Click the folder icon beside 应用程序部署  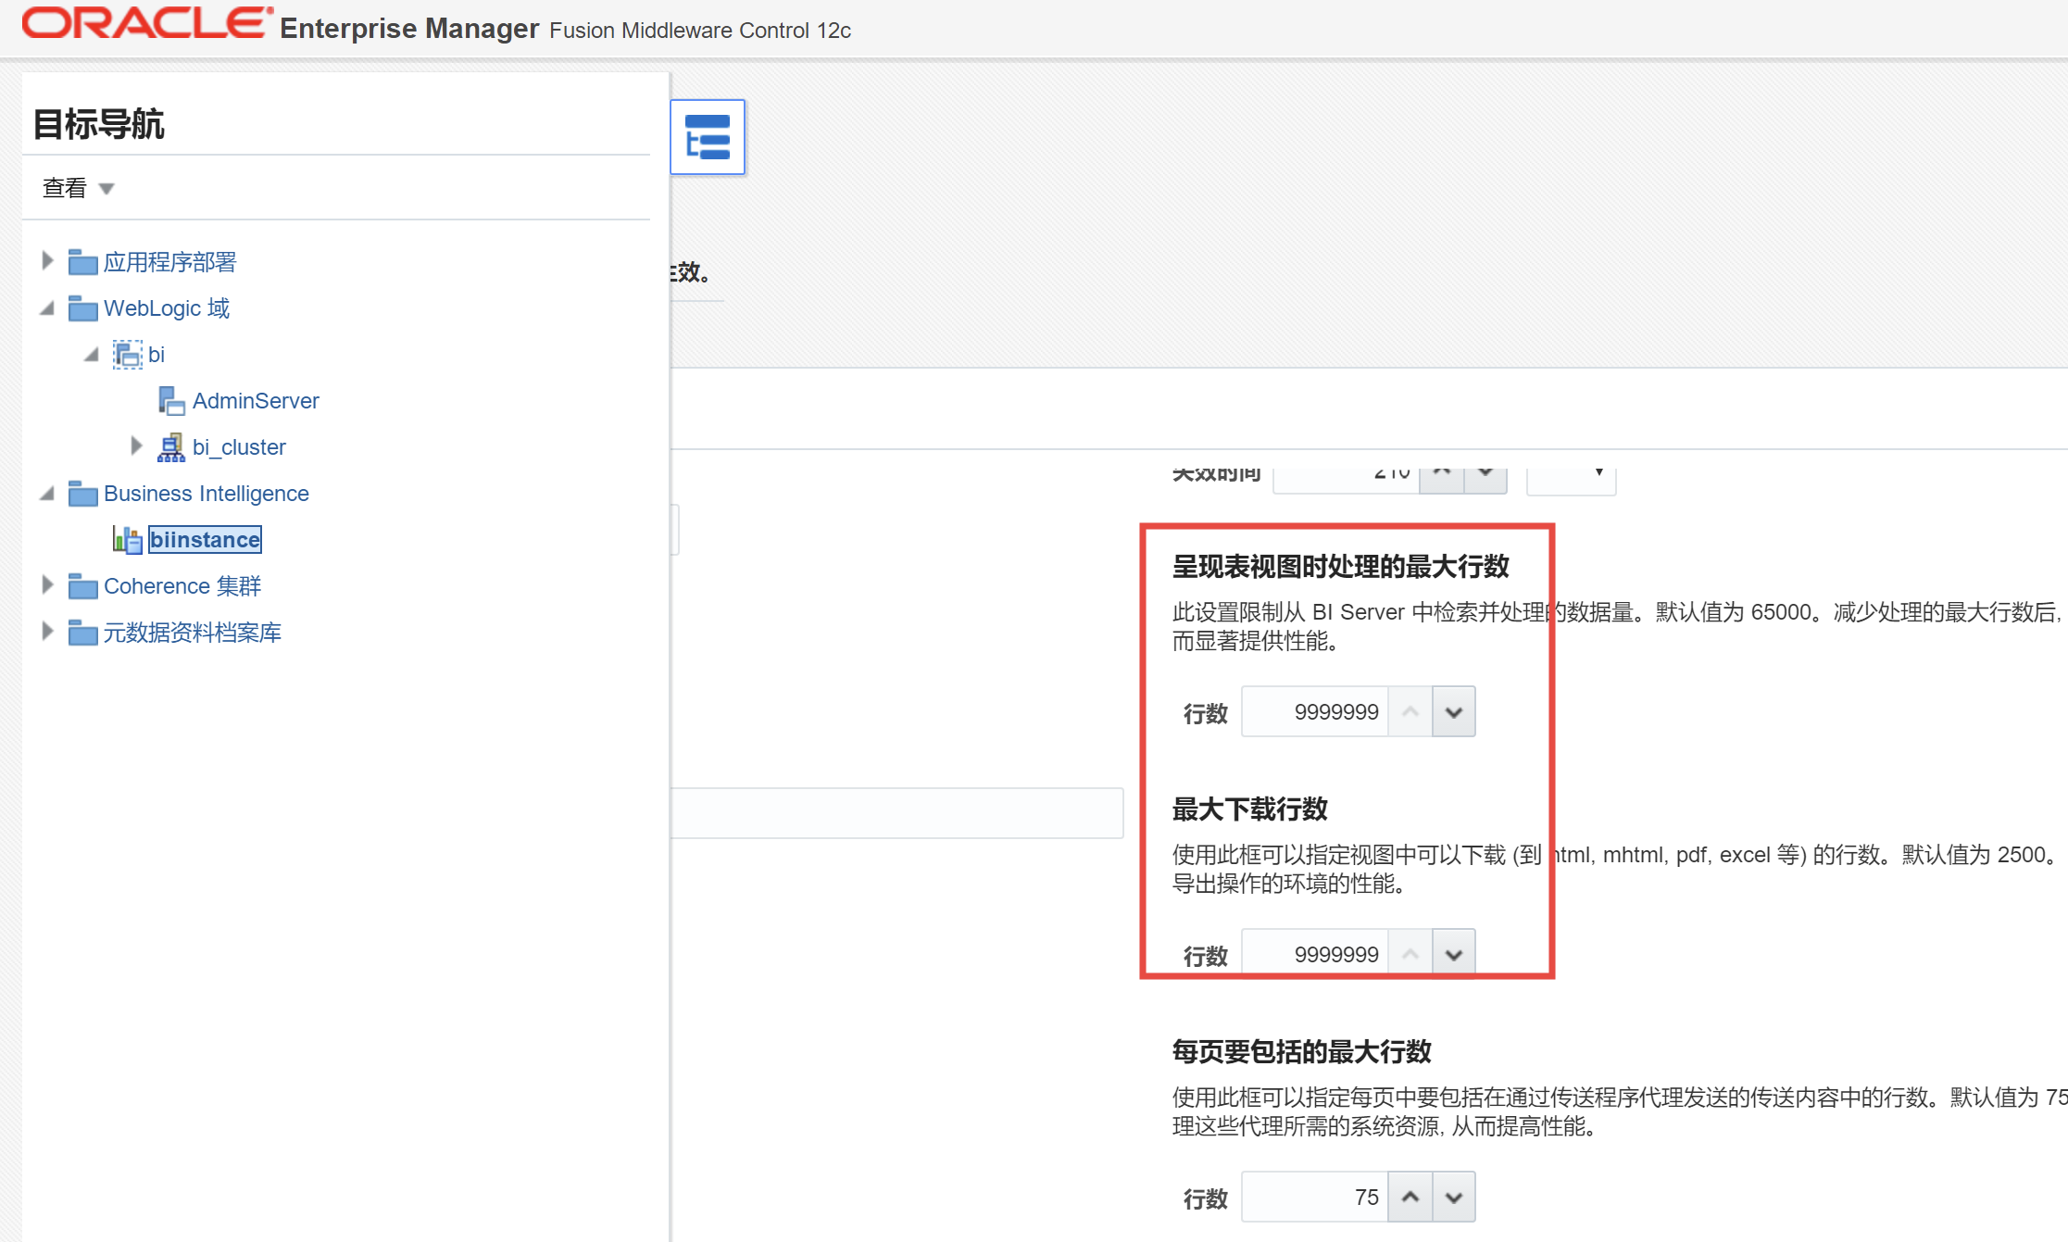tap(82, 262)
